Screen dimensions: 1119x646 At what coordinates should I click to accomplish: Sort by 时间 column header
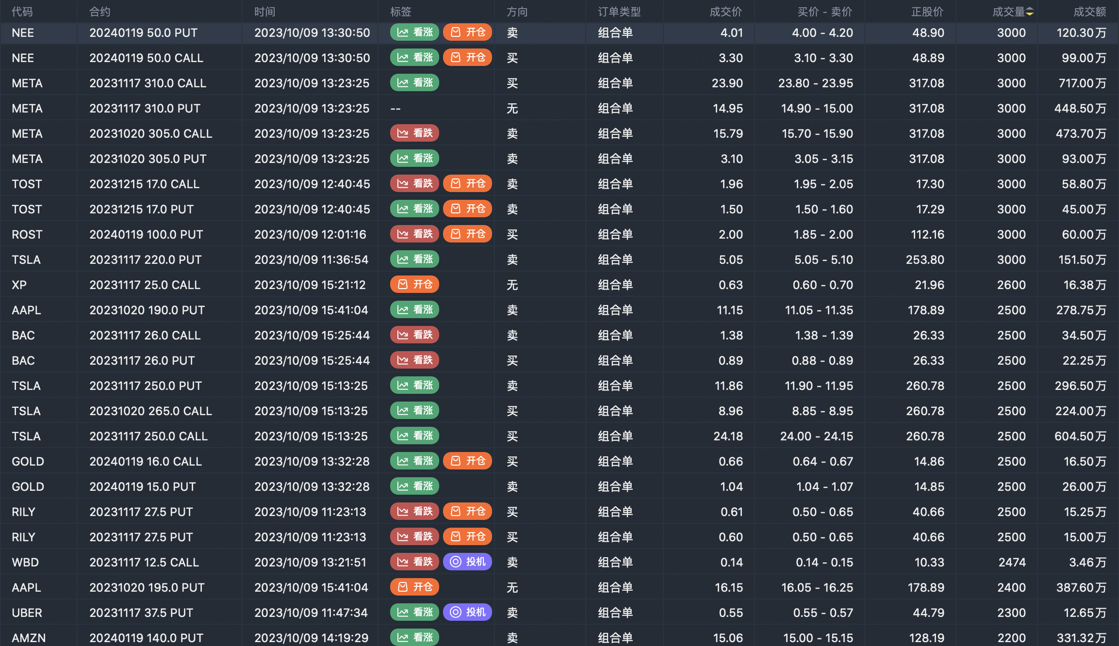264,12
